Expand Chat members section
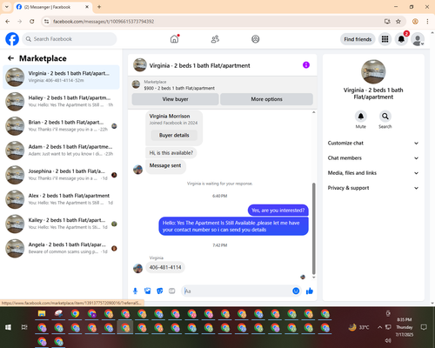The image size is (435, 348). point(373,158)
